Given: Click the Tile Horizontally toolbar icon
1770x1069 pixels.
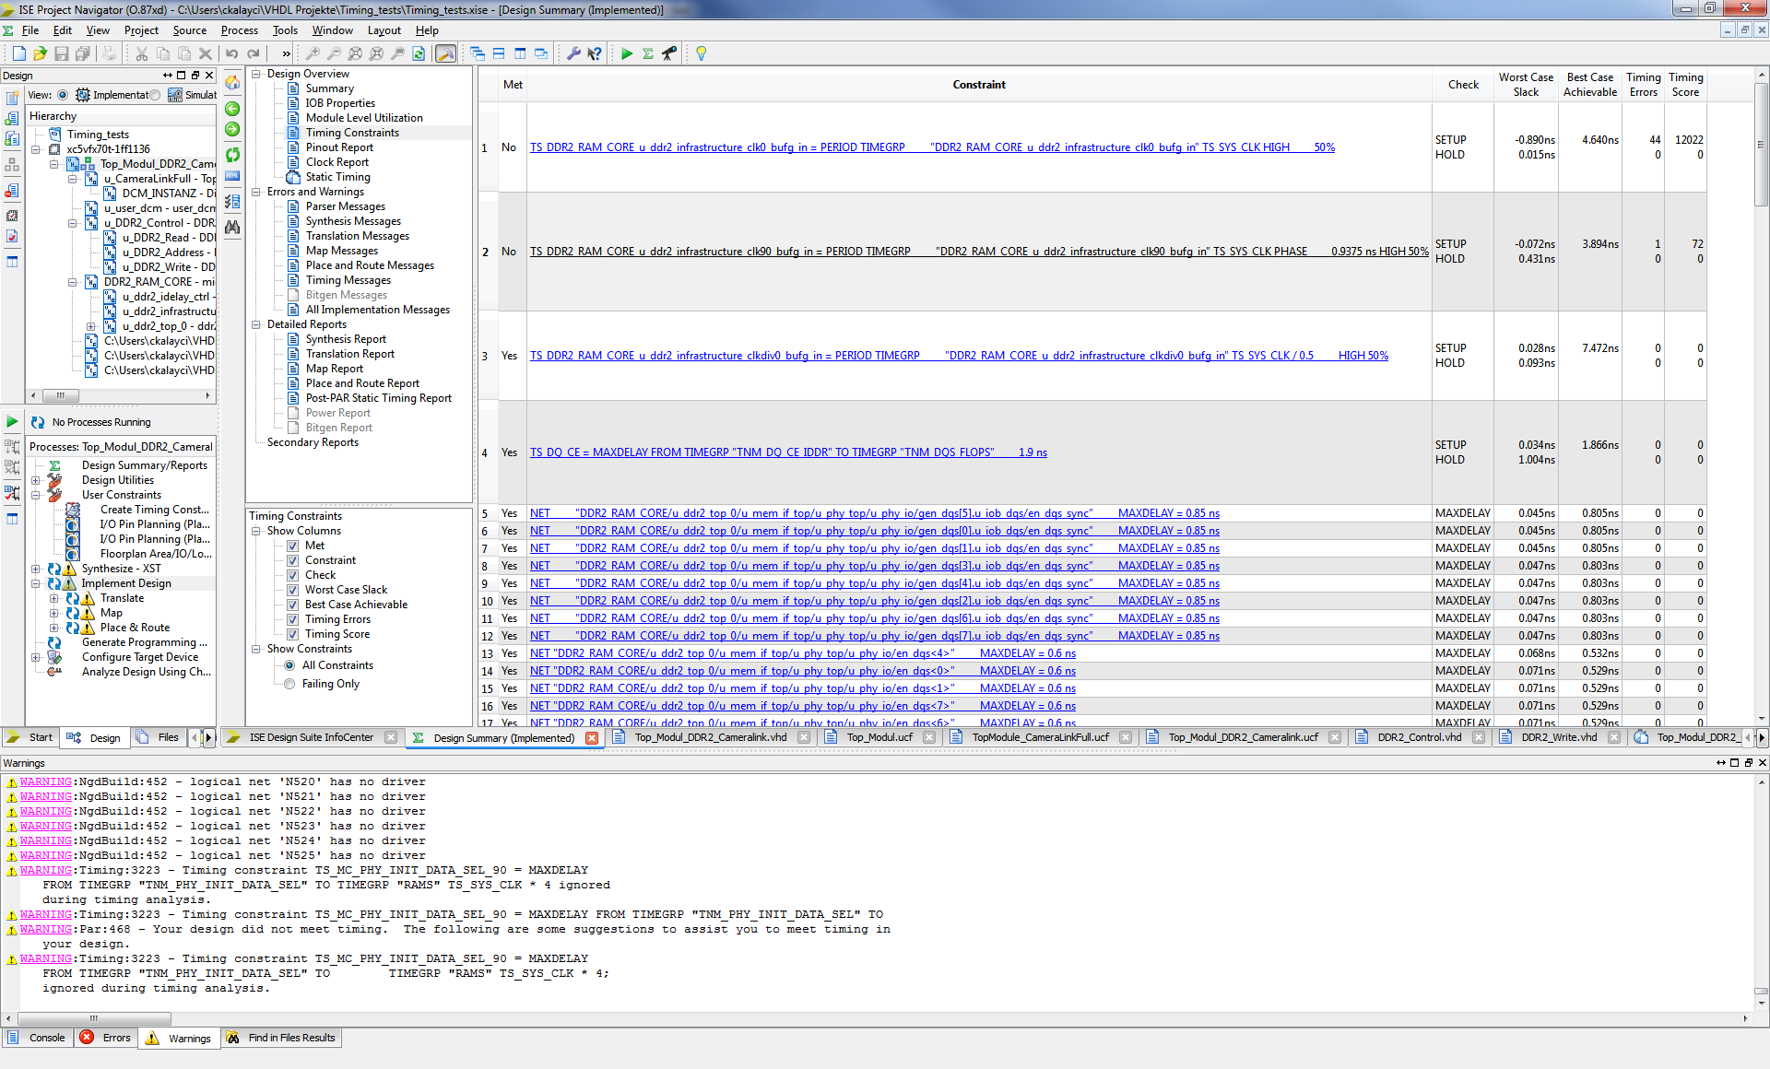Looking at the screenshot, I should (x=499, y=53).
